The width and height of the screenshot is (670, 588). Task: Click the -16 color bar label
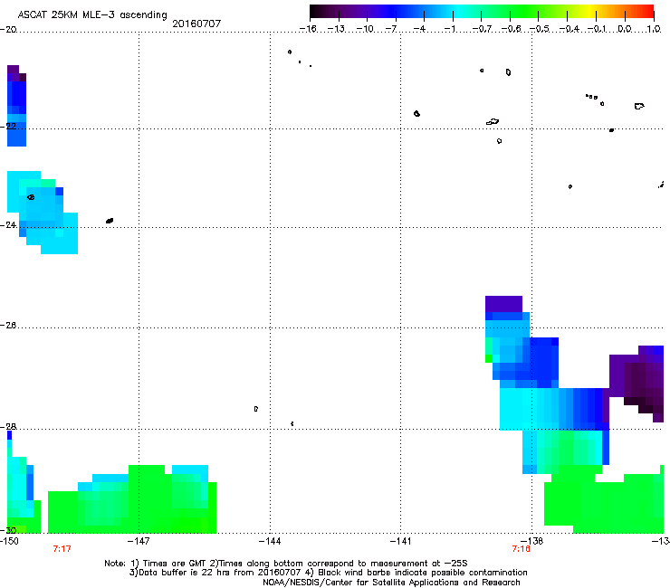[308, 29]
